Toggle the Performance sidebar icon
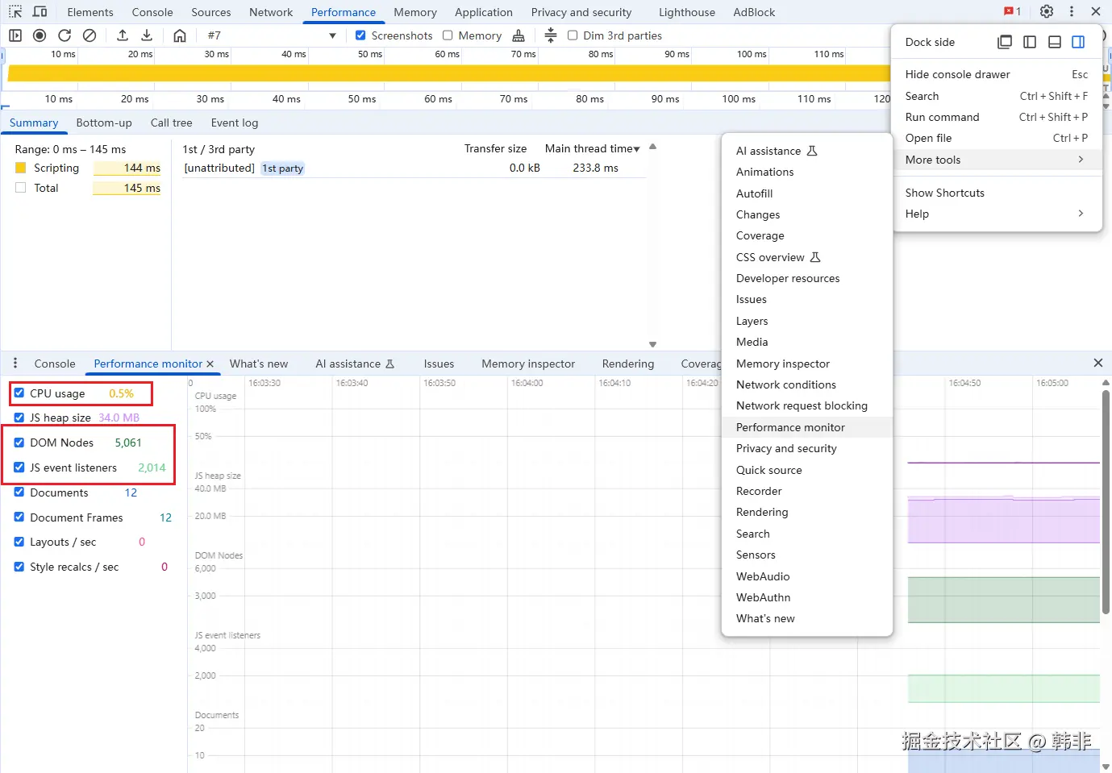Image resolution: width=1112 pixels, height=773 pixels. [15, 35]
